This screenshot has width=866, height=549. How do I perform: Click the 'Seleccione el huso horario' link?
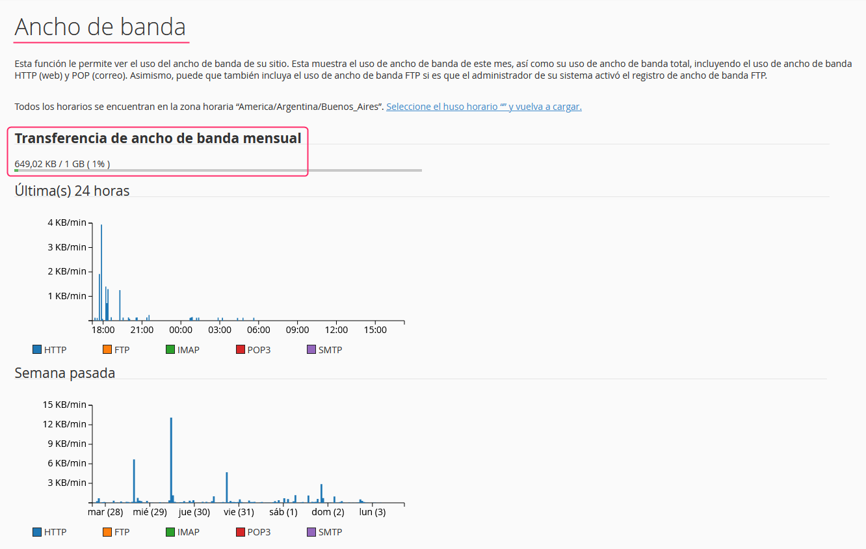[483, 107]
